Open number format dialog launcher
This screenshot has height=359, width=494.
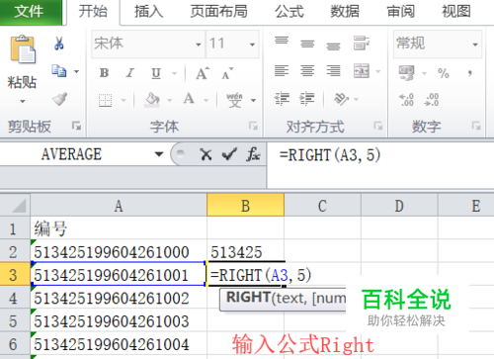(x=476, y=126)
